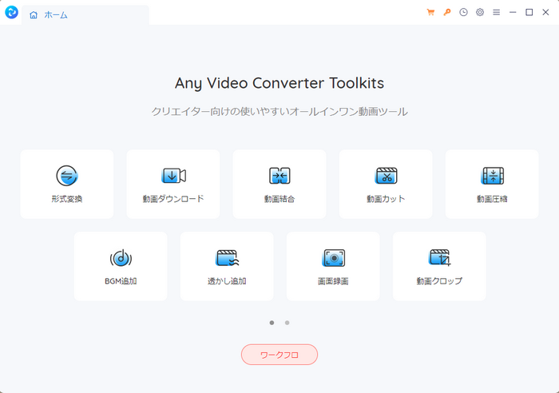
Task: Go to the first page indicator dot
Action: [x=272, y=323]
